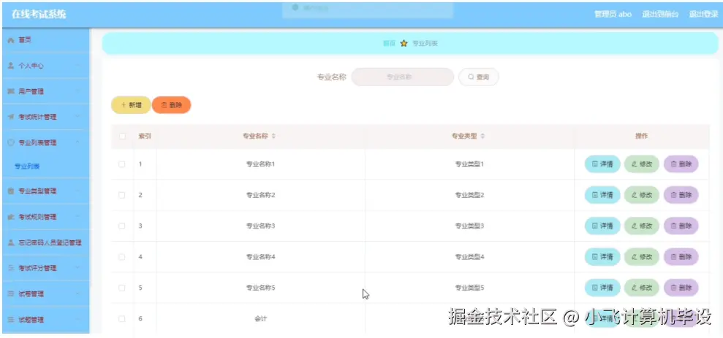Click the icon next to 考试规则管理

[x=11, y=217]
